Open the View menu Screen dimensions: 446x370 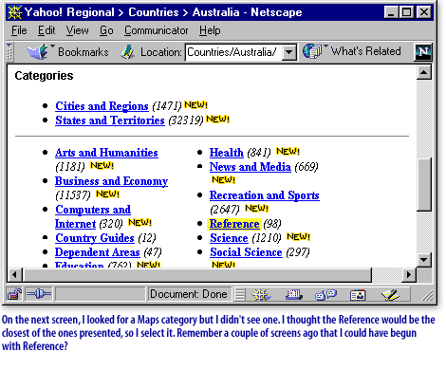(77, 30)
